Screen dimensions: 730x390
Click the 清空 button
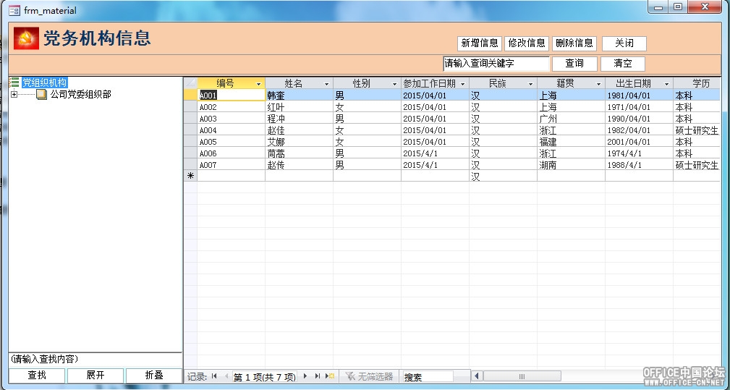pyautogui.click(x=623, y=63)
